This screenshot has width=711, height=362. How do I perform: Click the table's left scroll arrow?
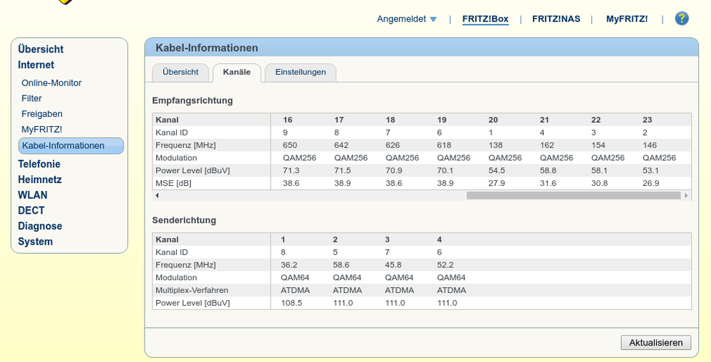tap(157, 195)
